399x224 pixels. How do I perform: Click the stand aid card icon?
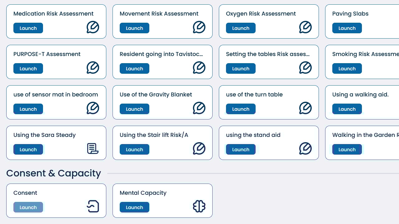[305, 149]
